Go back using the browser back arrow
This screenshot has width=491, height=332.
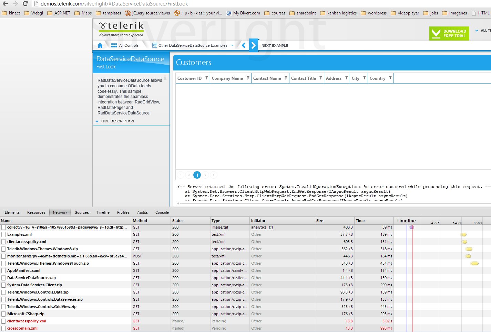pyautogui.click(x=5, y=4)
